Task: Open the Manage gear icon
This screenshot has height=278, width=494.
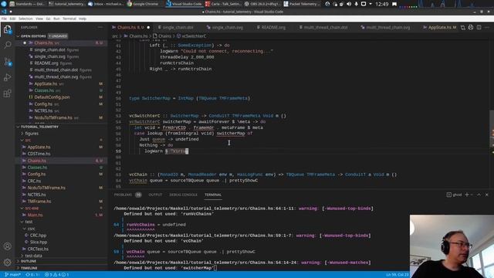Action: click(x=7, y=262)
